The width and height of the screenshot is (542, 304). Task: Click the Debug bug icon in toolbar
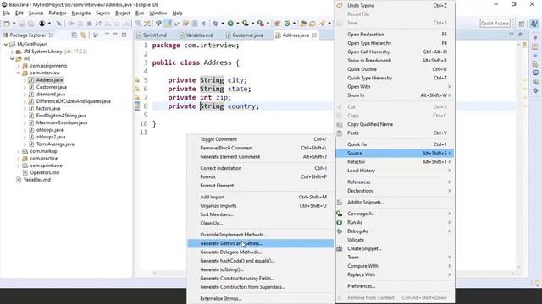215,24
